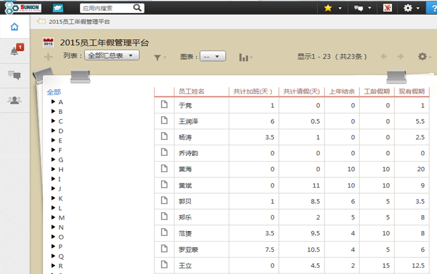Click 王立's 现有假期 value 12.5
437x274 pixels.
point(418,266)
